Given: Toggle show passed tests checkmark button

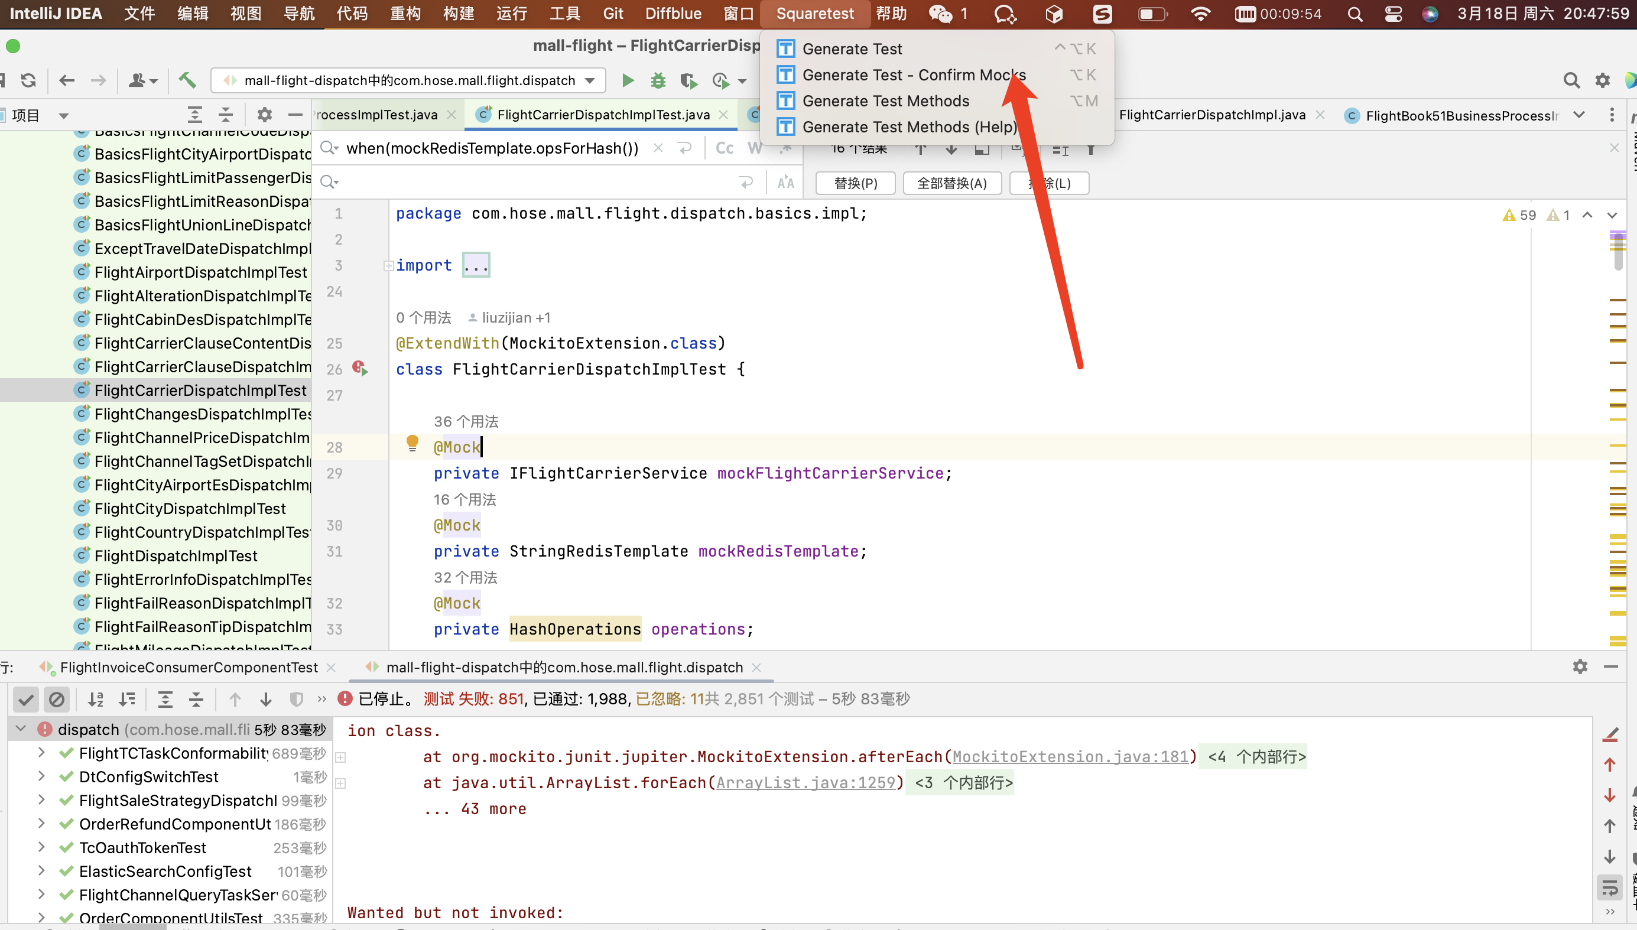Looking at the screenshot, I should pos(25,699).
